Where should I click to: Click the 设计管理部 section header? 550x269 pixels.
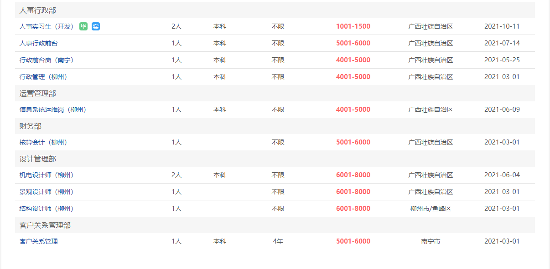pos(275,159)
